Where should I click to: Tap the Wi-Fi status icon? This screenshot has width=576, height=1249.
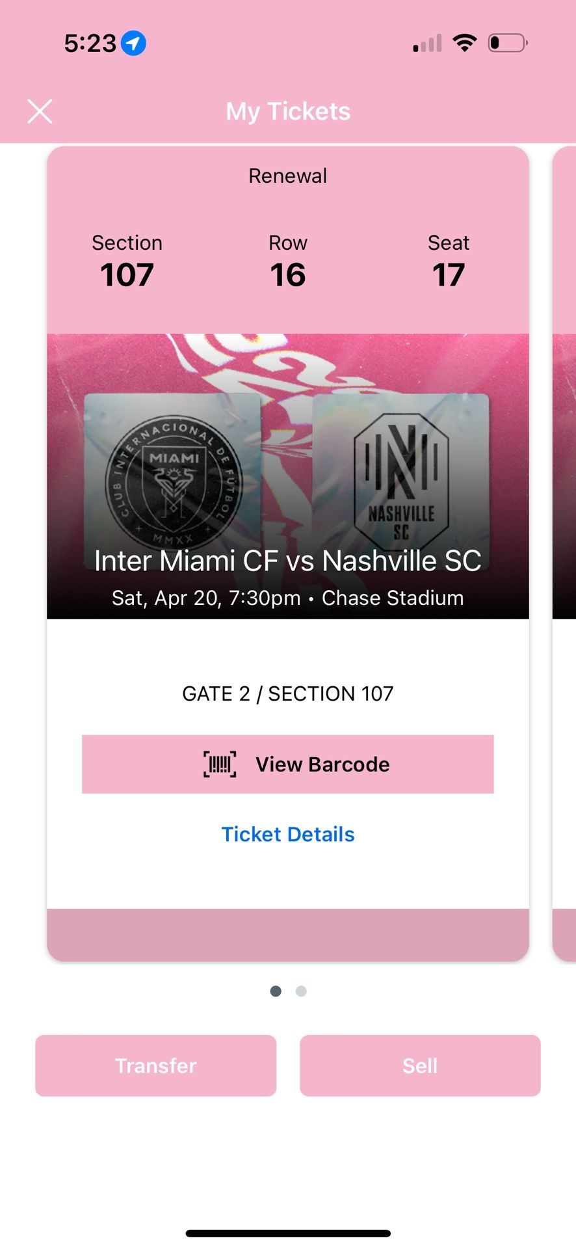tap(465, 43)
